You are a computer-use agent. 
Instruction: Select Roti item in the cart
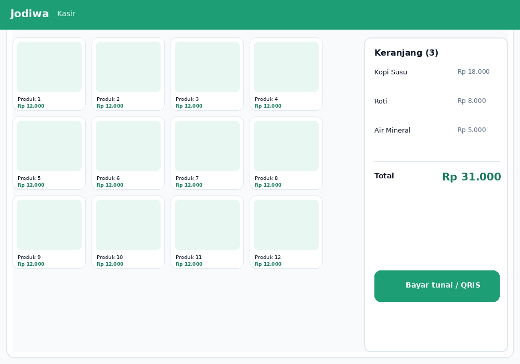(x=381, y=101)
